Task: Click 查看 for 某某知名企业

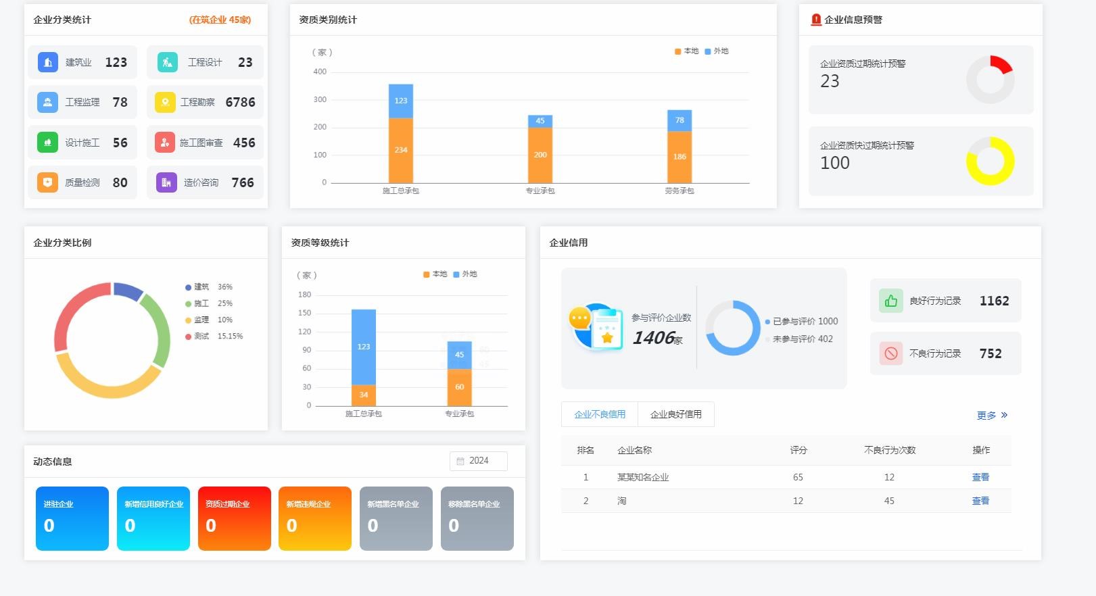Action: click(980, 477)
